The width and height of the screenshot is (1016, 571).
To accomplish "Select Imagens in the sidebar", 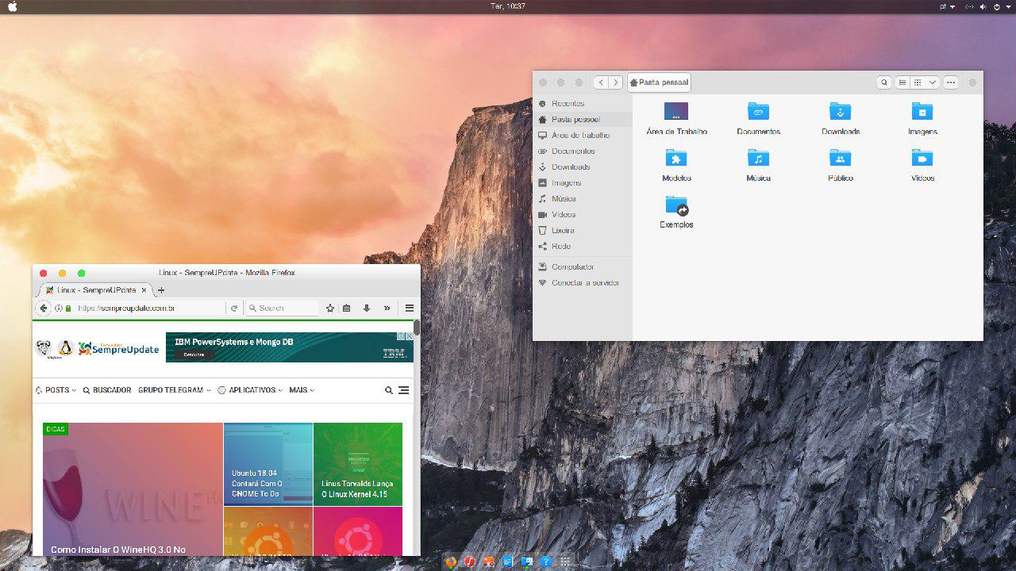I will [x=582, y=182].
